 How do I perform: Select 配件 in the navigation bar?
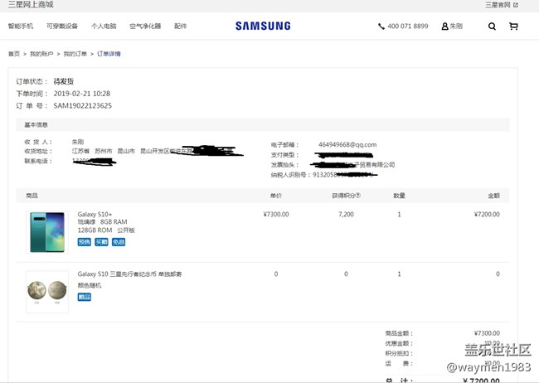point(181,27)
